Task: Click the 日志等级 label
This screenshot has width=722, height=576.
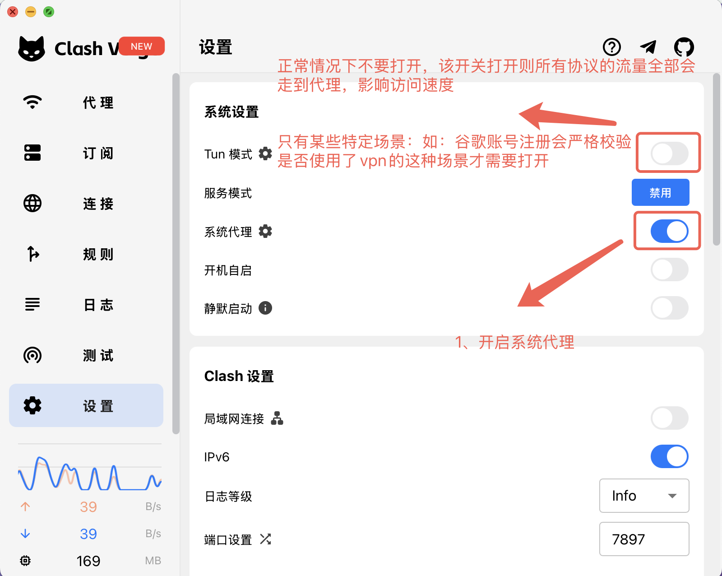Action: pos(228,496)
